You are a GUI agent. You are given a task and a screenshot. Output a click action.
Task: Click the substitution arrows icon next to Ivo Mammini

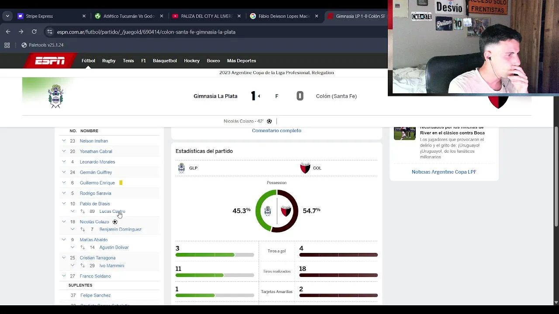click(83, 266)
